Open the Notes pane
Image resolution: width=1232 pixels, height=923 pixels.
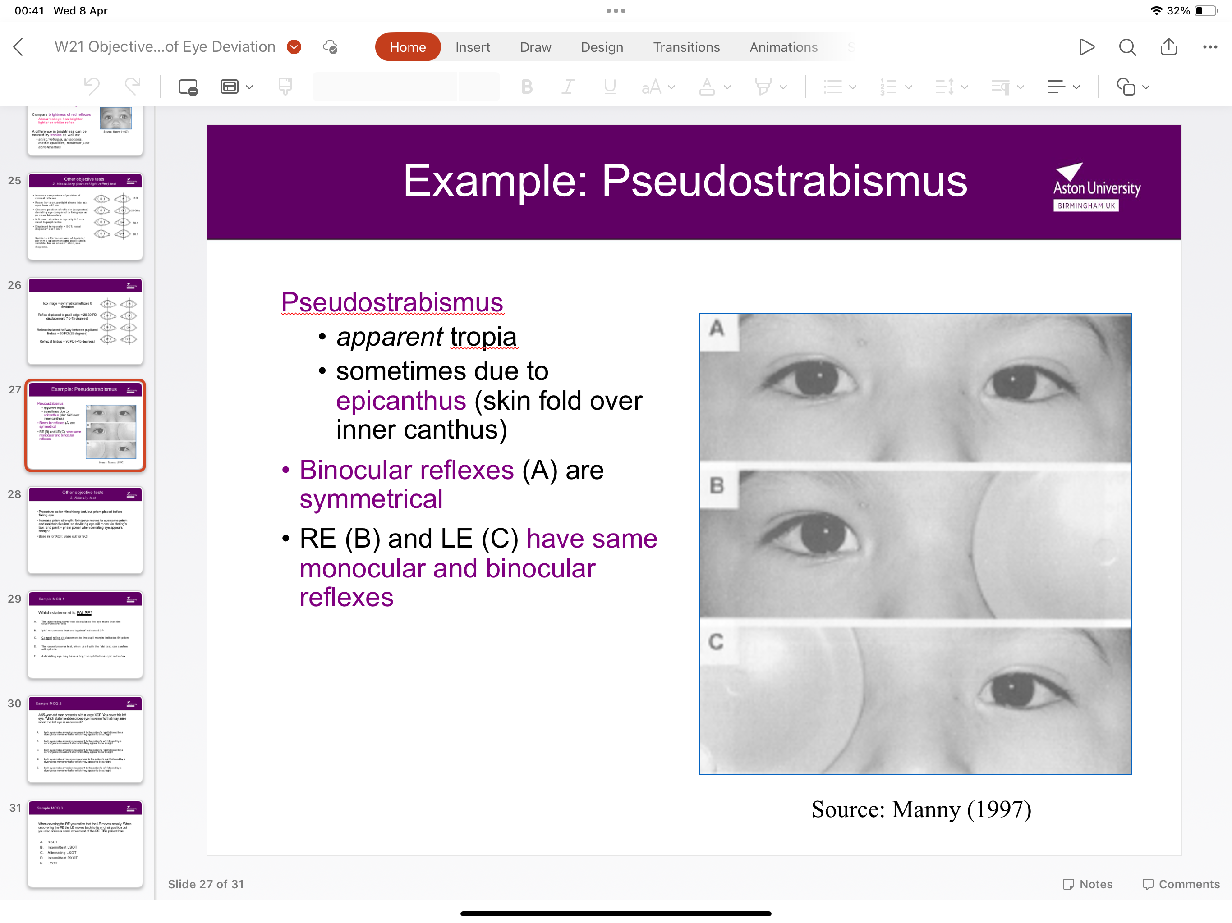point(1087,883)
